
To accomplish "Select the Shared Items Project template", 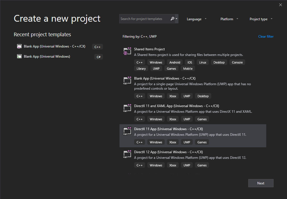I will (149, 49).
